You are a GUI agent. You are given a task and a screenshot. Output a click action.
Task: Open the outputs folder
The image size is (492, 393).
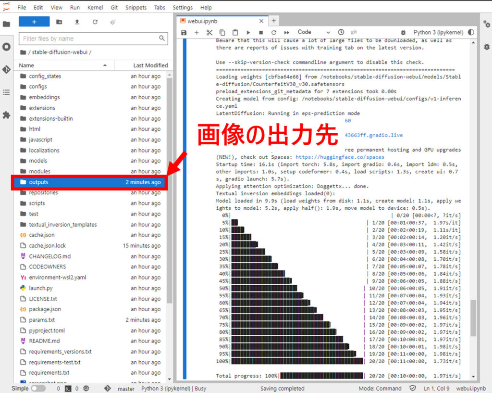38,182
